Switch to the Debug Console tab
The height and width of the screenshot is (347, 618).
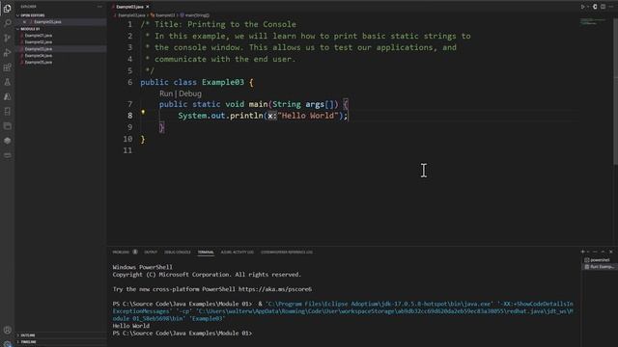(x=178, y=253)
